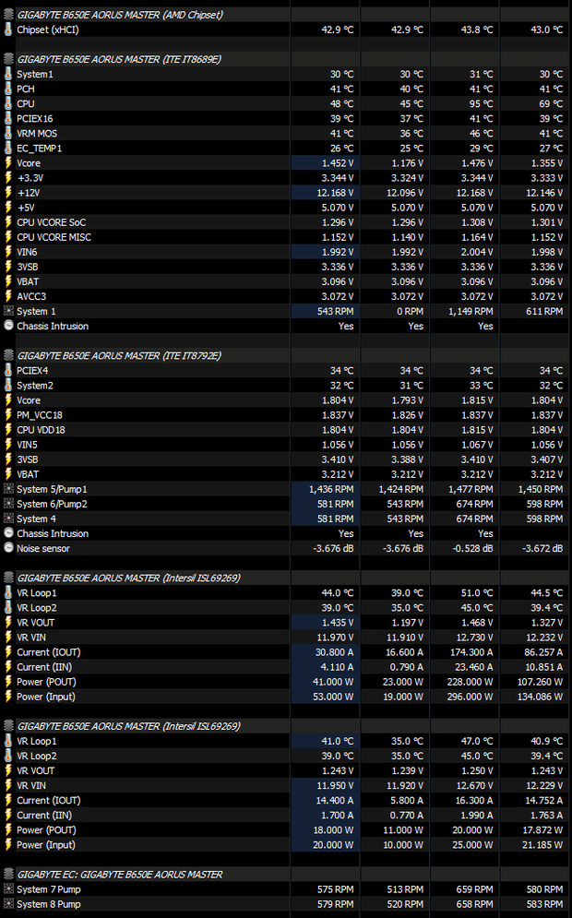Click the thermometer icon beside EC_TEMP1
The height and width of the screenshot is (918, 572).
(8, 149)
